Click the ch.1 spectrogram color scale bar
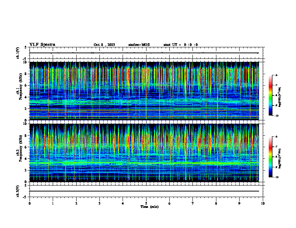Viewport: 296px width, 228px height. click(270, 95)
